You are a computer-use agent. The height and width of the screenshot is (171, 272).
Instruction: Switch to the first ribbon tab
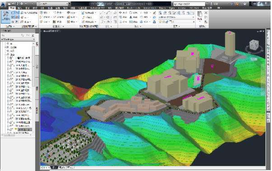coord(12,8)
